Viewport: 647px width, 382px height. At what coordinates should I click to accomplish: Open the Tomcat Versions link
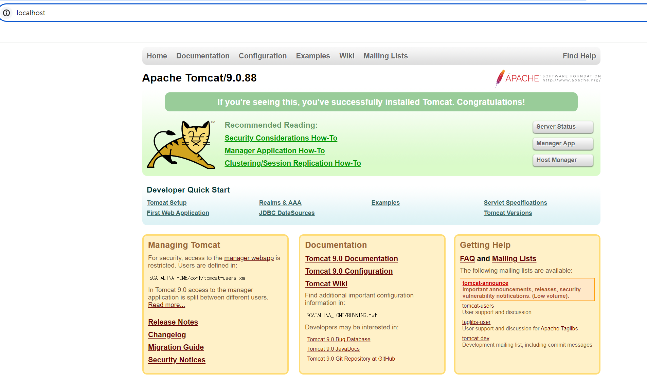pos(508,213)
